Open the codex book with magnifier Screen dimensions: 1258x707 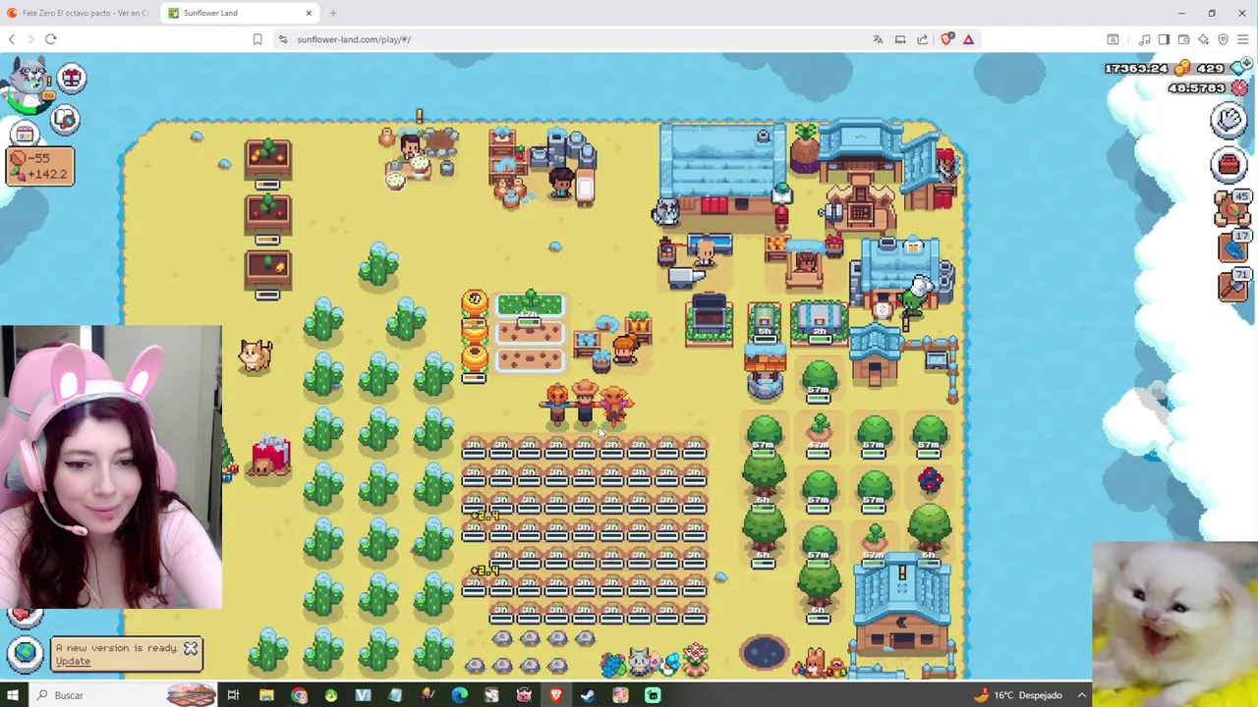[x=65, y=119]
